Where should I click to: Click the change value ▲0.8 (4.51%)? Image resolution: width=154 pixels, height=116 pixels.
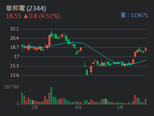tap(42, 16)
